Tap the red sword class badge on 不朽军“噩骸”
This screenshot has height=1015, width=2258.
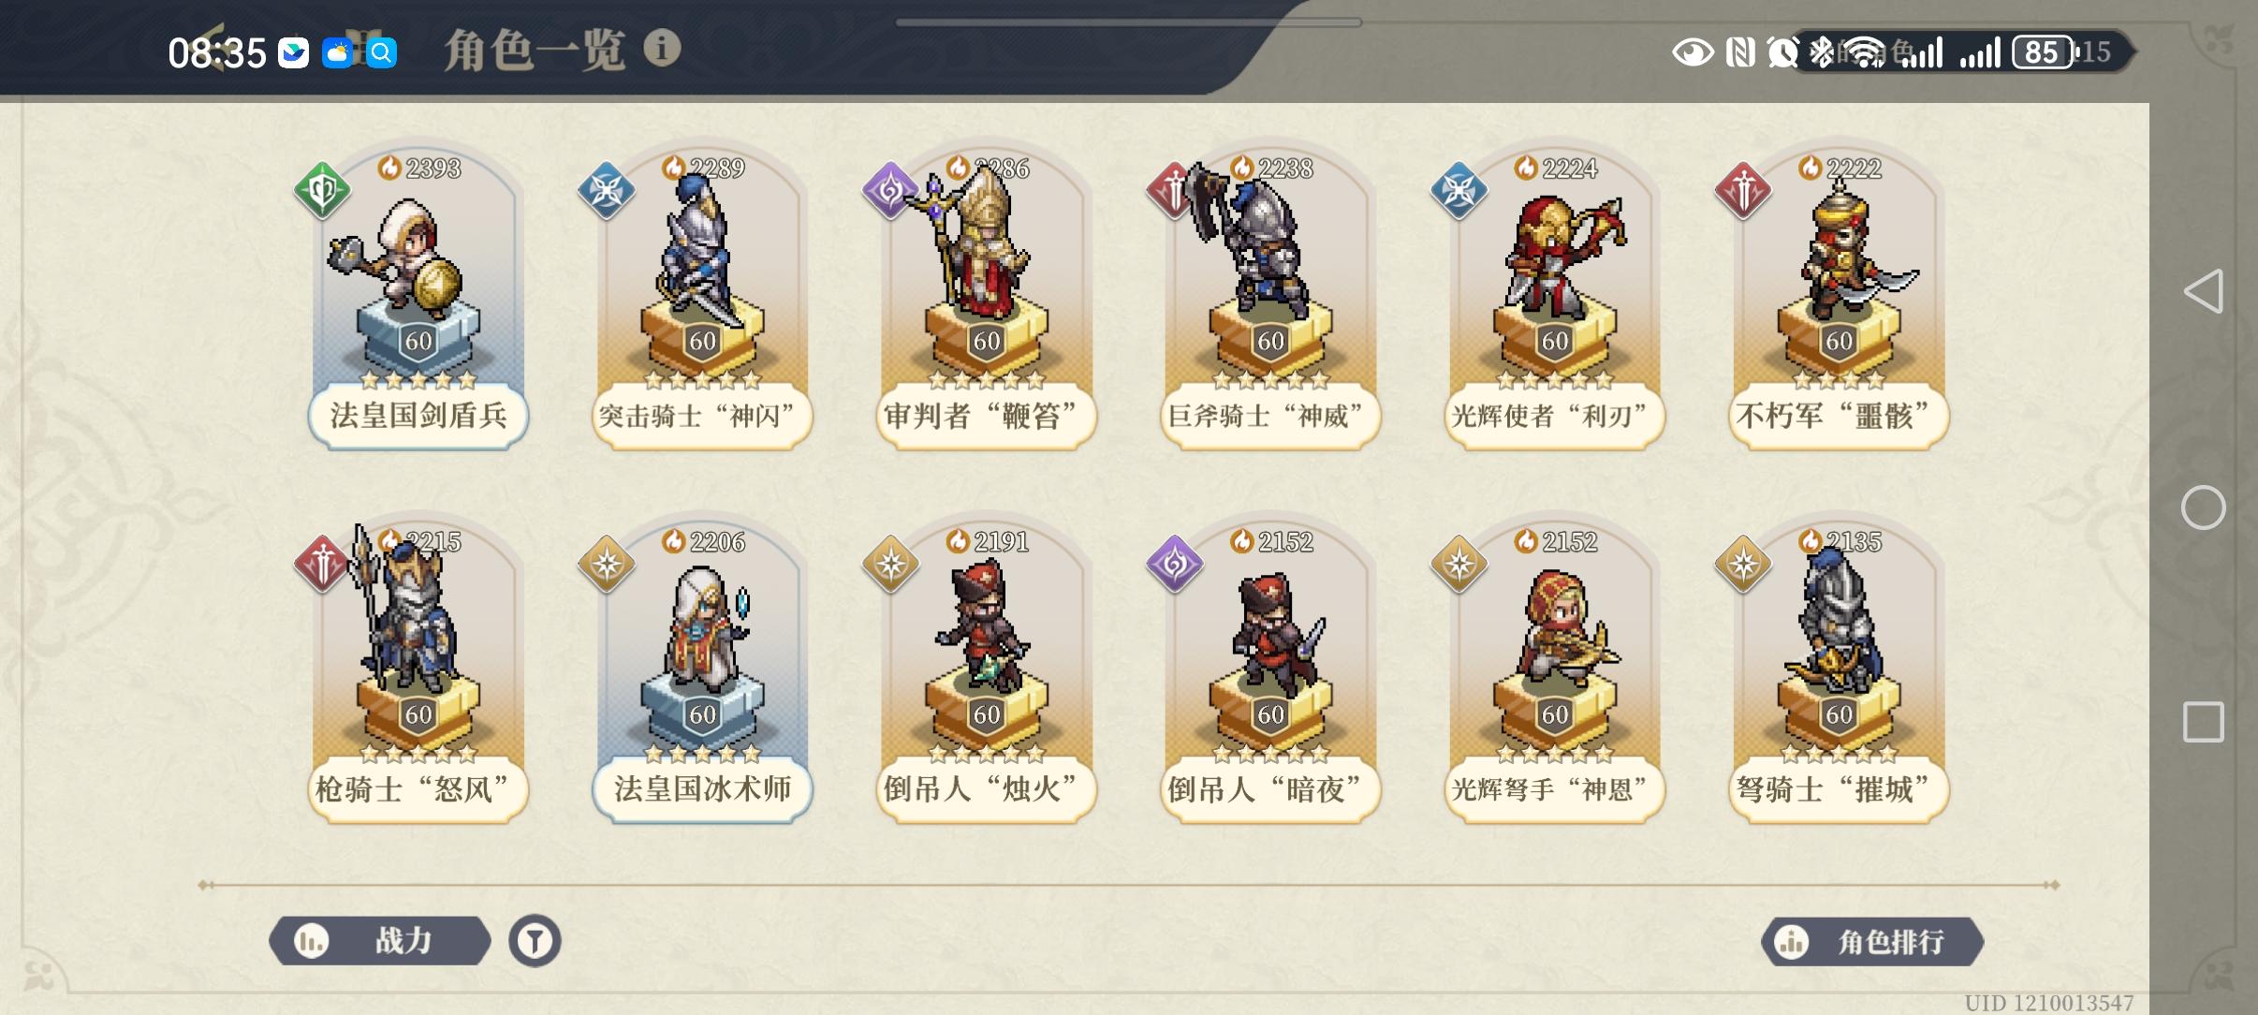coord(1743,191)
